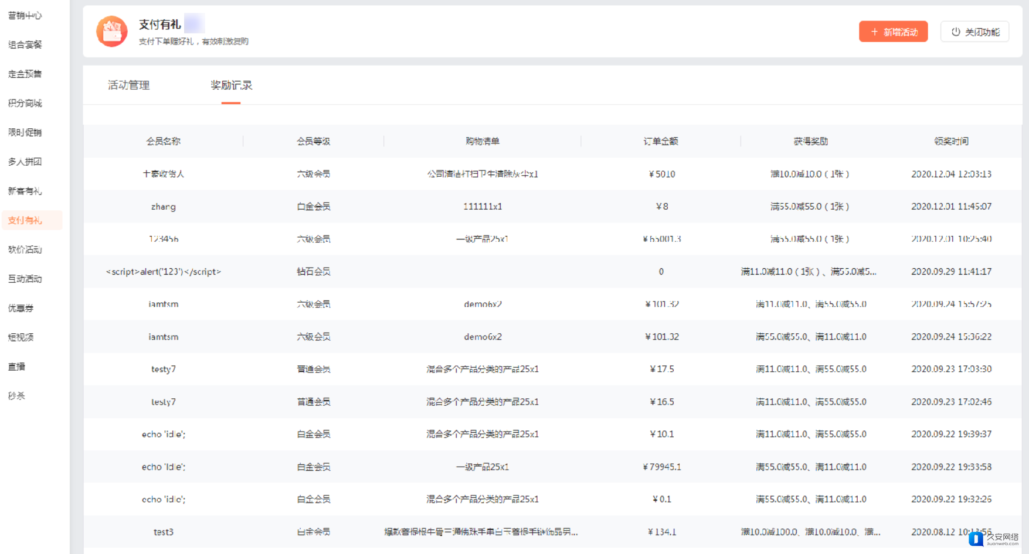Open 直播 in the sidebar
Viewport: 1029px width, 554px height.
16,367
